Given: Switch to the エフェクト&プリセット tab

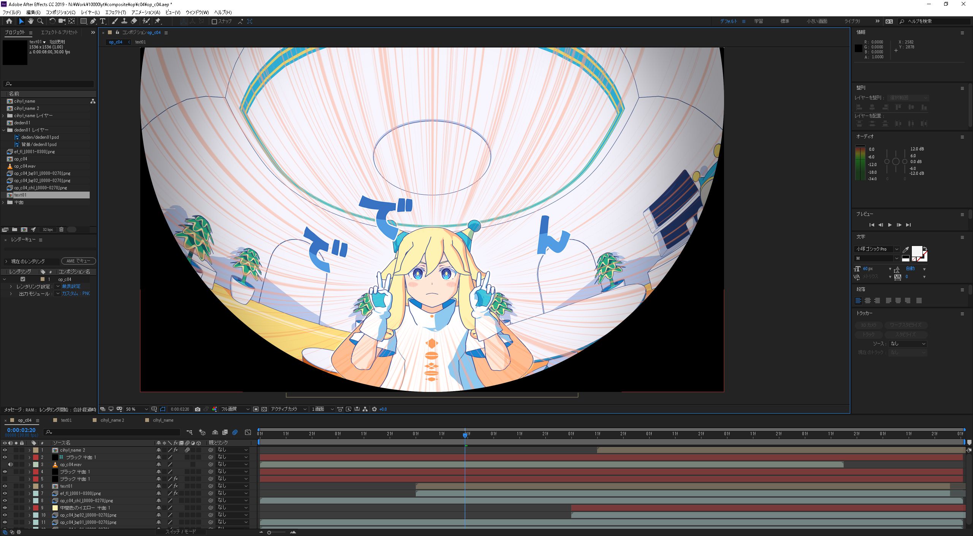Looking at the screenshot, I should click(x=59, y=32).
